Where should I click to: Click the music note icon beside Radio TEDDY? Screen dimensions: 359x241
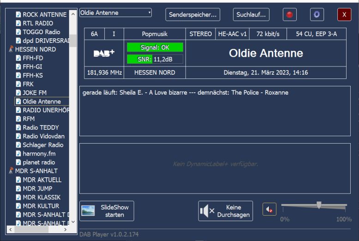click(18, 127)
